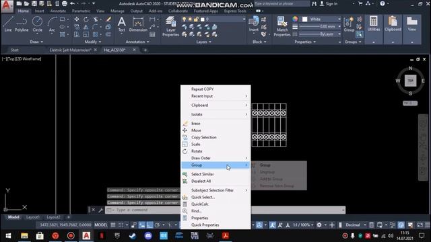Expand the Draw panel dropdown
431x242 pixels.
pos(36,42)
